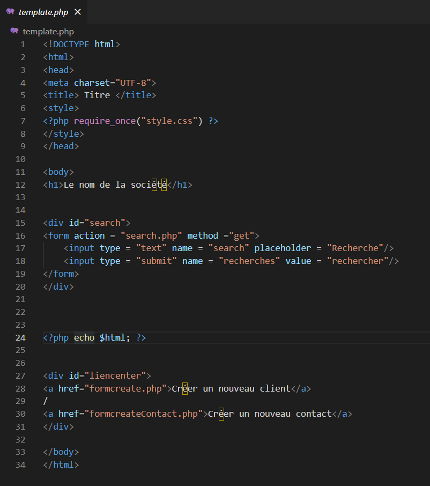Click the "formcreate.php" href string
This screenshot has height=486, width=430.
125,389
